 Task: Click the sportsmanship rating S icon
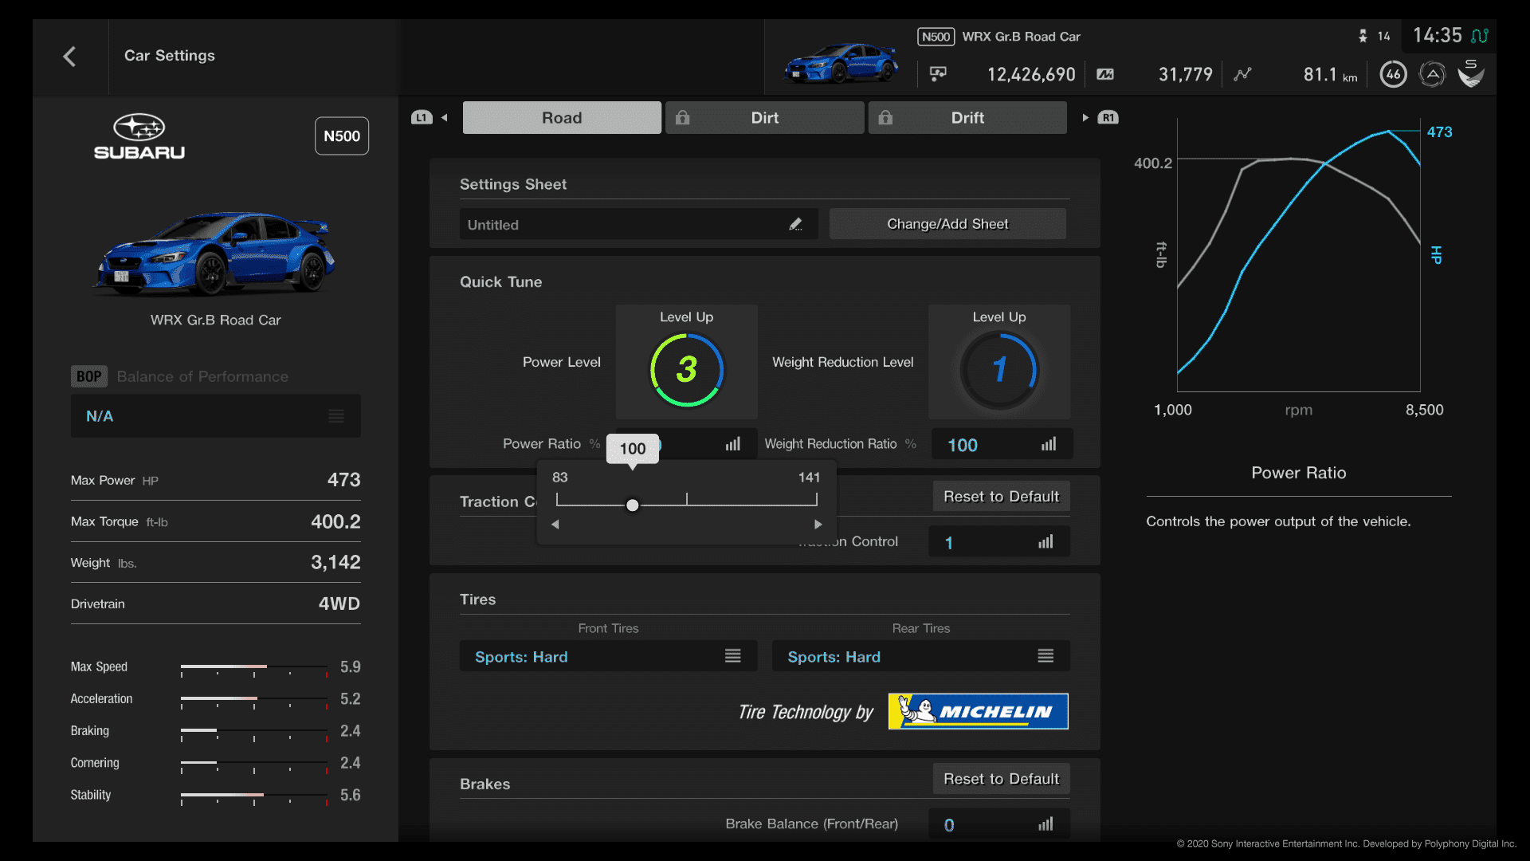pyautogui.click(x=1471, y=73)
